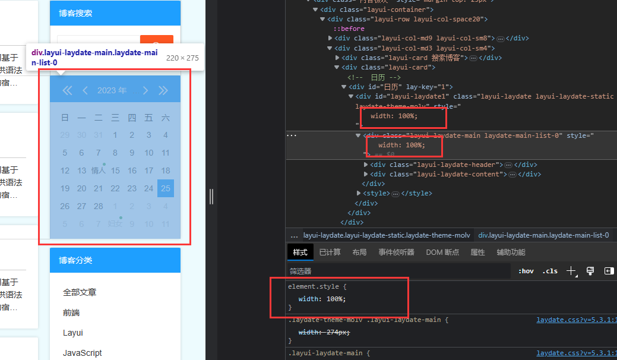Expand the style element node
This screenshot has height=360, width=617.
click(x=359, y=193)
